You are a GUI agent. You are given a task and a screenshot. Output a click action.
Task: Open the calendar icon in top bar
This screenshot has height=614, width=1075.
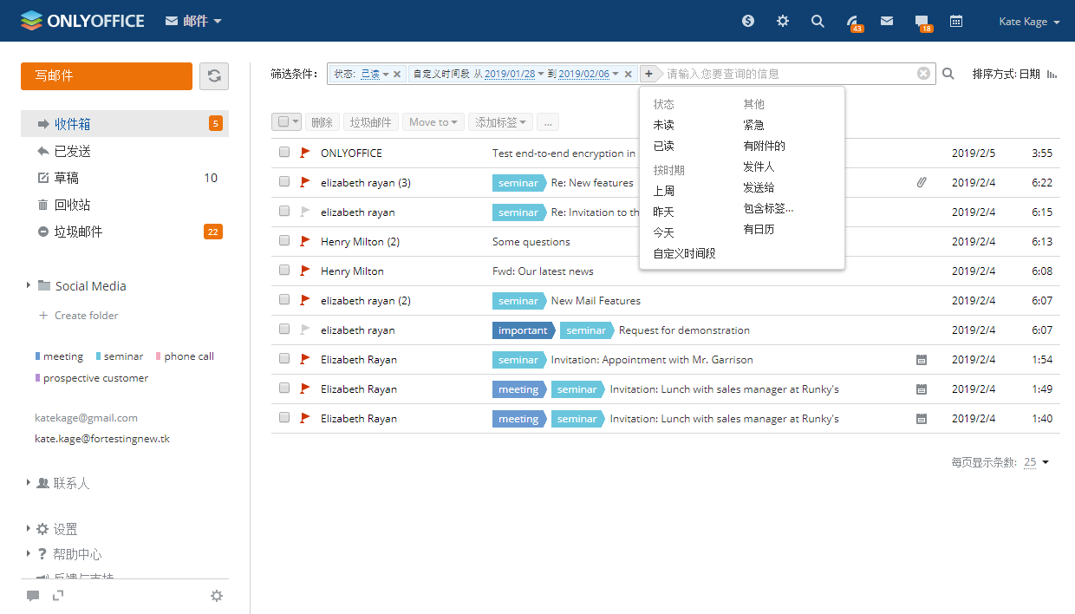956,22
